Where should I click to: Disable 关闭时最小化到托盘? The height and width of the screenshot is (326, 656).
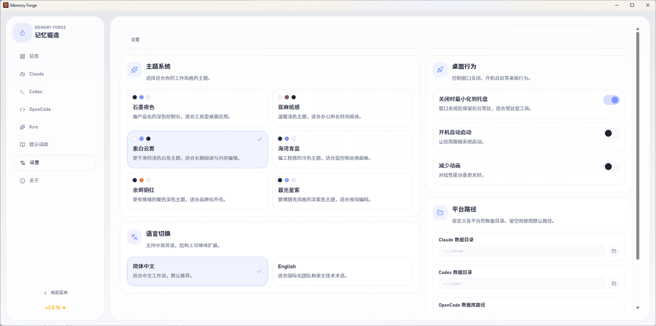(611, 100)
